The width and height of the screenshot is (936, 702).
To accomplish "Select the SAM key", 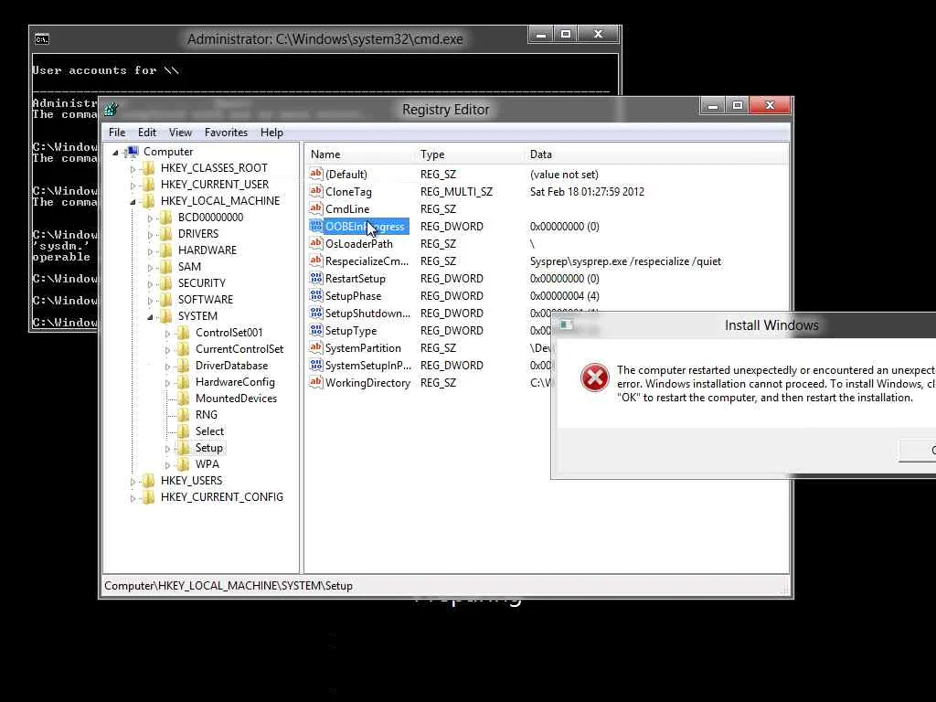I will pyautogui.click(x=189, y=267).
